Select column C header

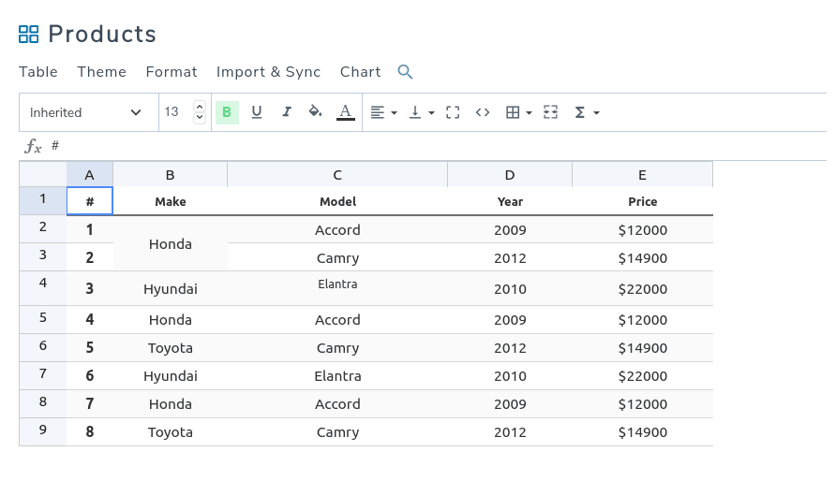(x=337, y=174)
